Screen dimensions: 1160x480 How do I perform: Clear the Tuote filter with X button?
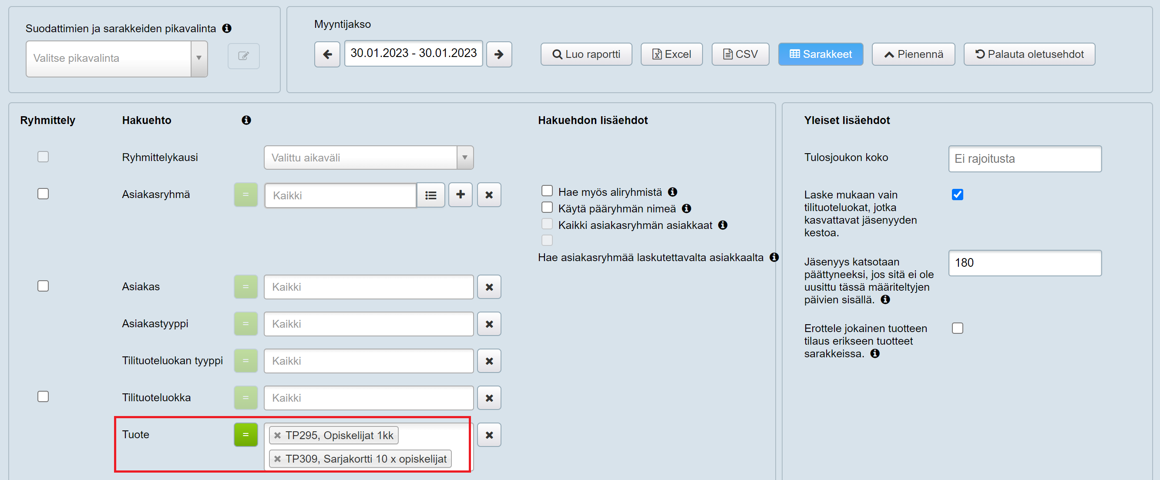488,435
